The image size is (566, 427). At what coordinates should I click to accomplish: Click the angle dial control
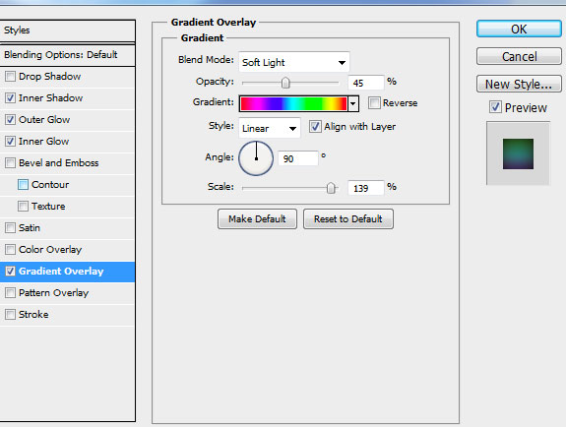tap(256, 158)
